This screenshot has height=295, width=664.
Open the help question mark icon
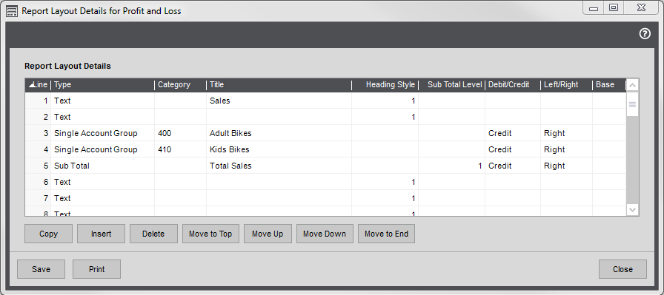pyautogui.click(x=645, y=34)
